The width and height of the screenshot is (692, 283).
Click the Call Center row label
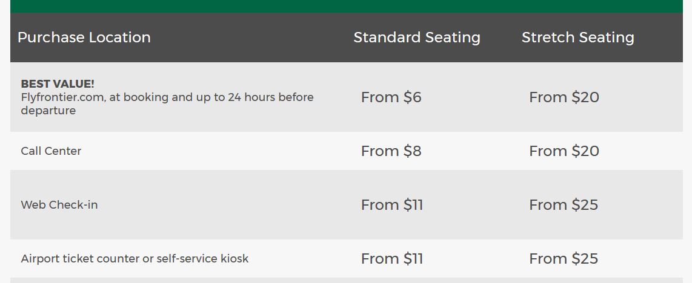tap(51, 151)
